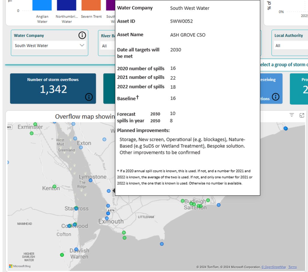Select the green overflow dot at Kenton
This screenshot has height=272, width=308.
[x=54, y=187]
